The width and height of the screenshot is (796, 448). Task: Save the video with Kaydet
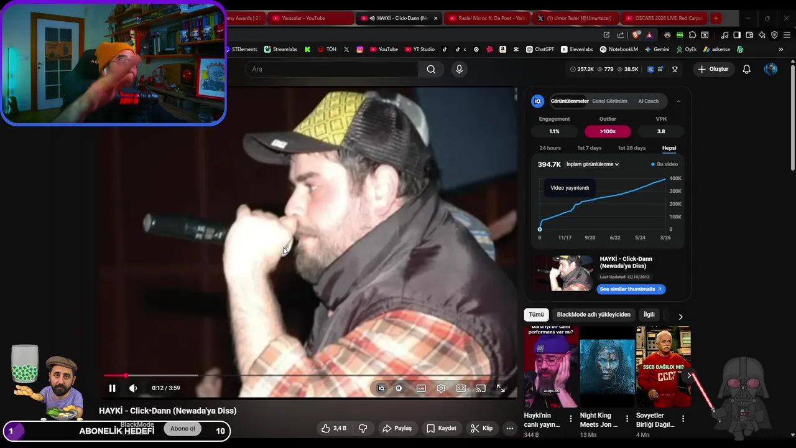[x=441, y=428]
